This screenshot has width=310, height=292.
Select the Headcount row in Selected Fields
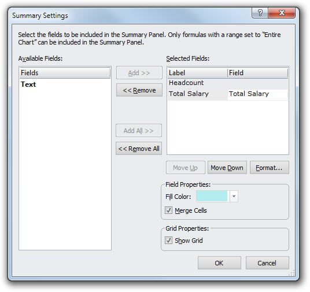point(227,83)
